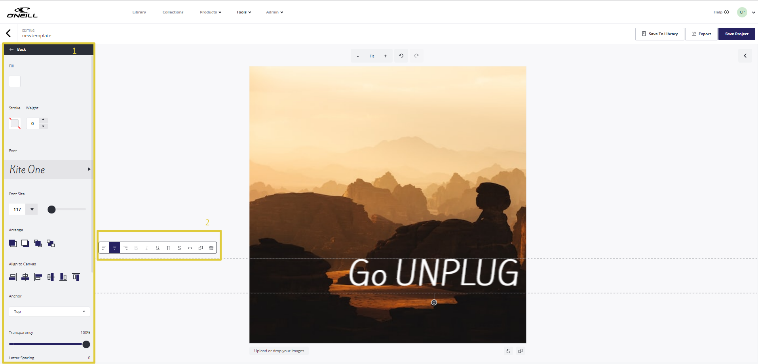Screen dimensions: 758x364
Task: Click the Export button
Action: (701, 34)
